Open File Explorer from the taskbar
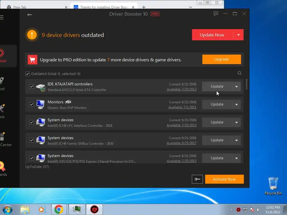 [25, 209]
